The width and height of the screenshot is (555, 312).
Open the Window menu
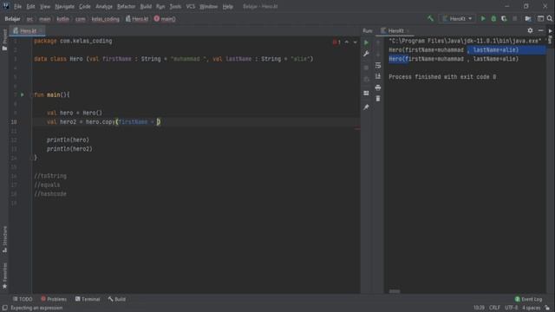pos(208,6)
